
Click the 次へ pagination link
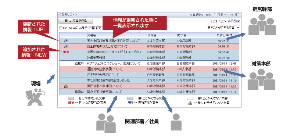(223, 21)
